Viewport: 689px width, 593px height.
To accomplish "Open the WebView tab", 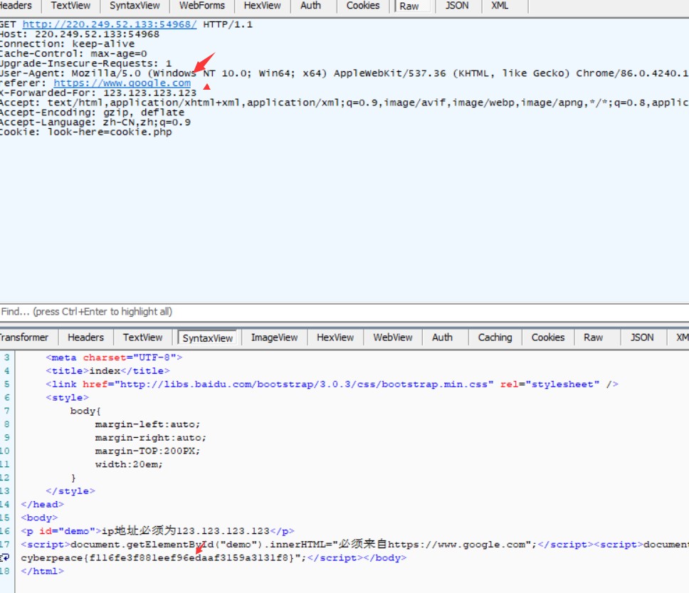I will point(393,337).
